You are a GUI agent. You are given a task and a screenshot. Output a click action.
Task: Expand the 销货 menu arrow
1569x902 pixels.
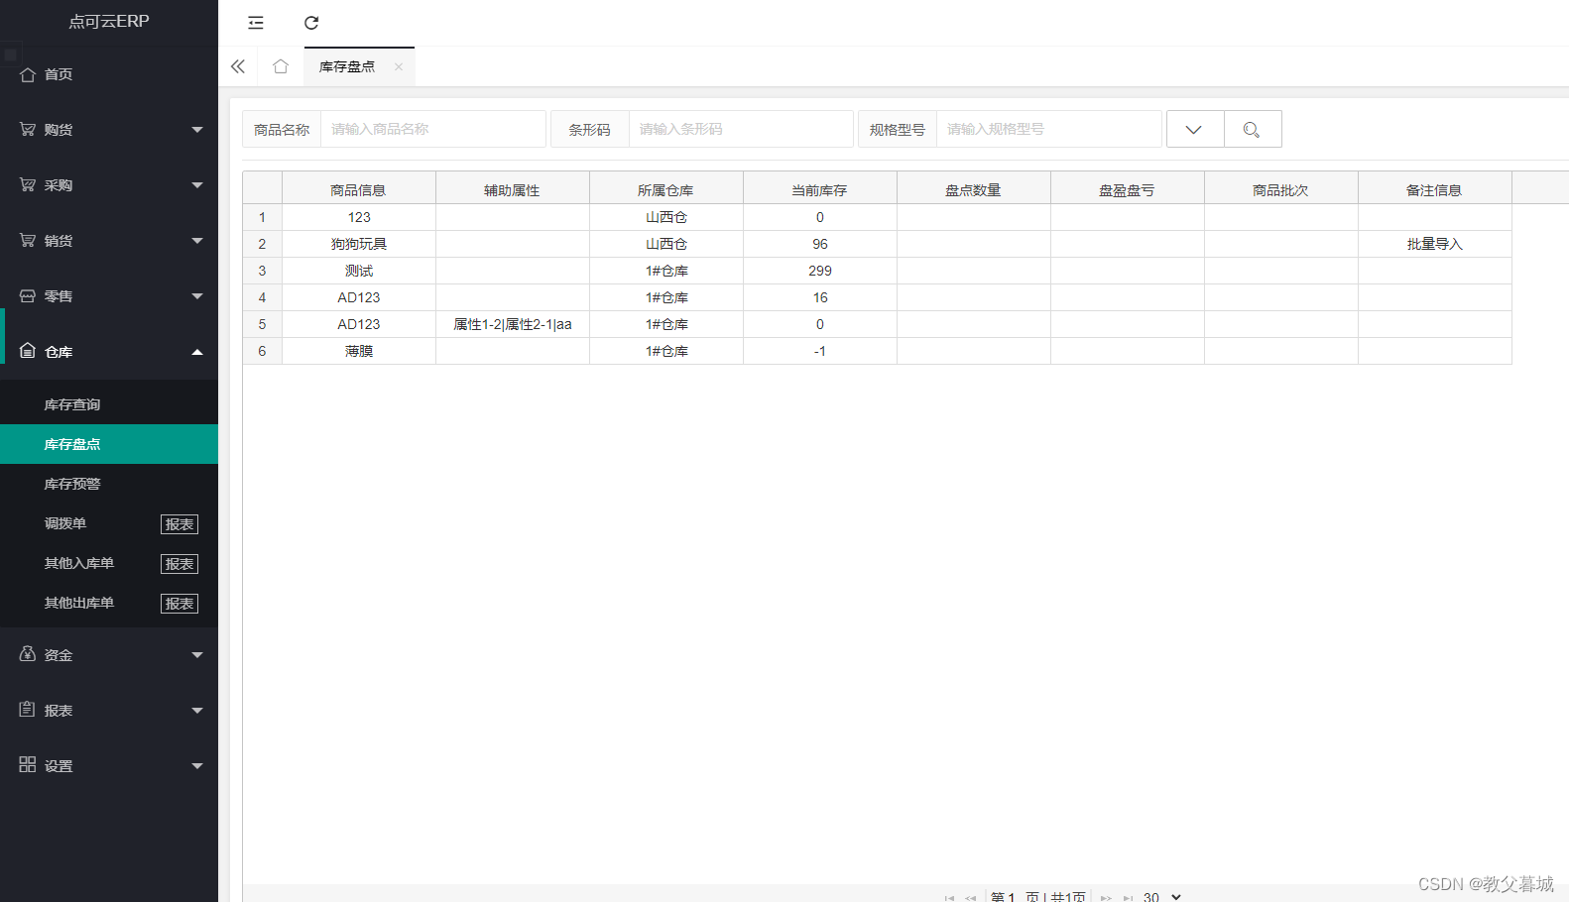click(x=197, y=241)
